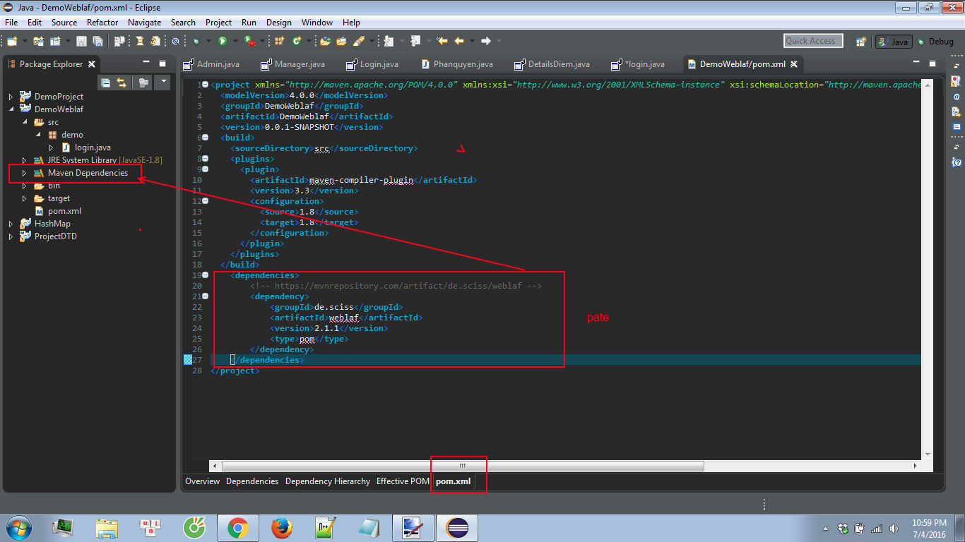This screenshot has width=965, height=542.
Task: Switch to the Debug perspective
Action: pos(935,42)
